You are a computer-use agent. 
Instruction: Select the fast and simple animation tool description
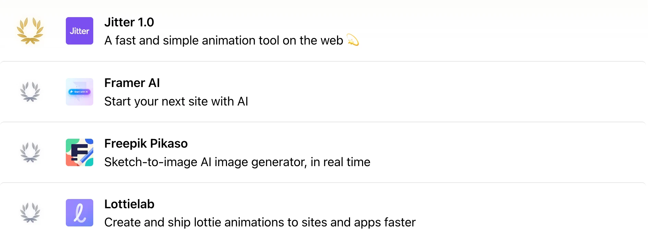coord(224,40)
